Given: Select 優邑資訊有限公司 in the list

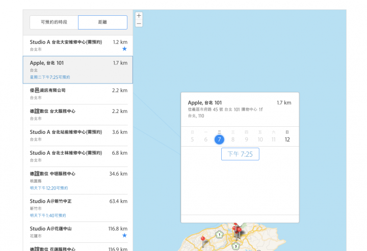Looking at the screenshot, I should pyautogui.click(x=77, y=94).
